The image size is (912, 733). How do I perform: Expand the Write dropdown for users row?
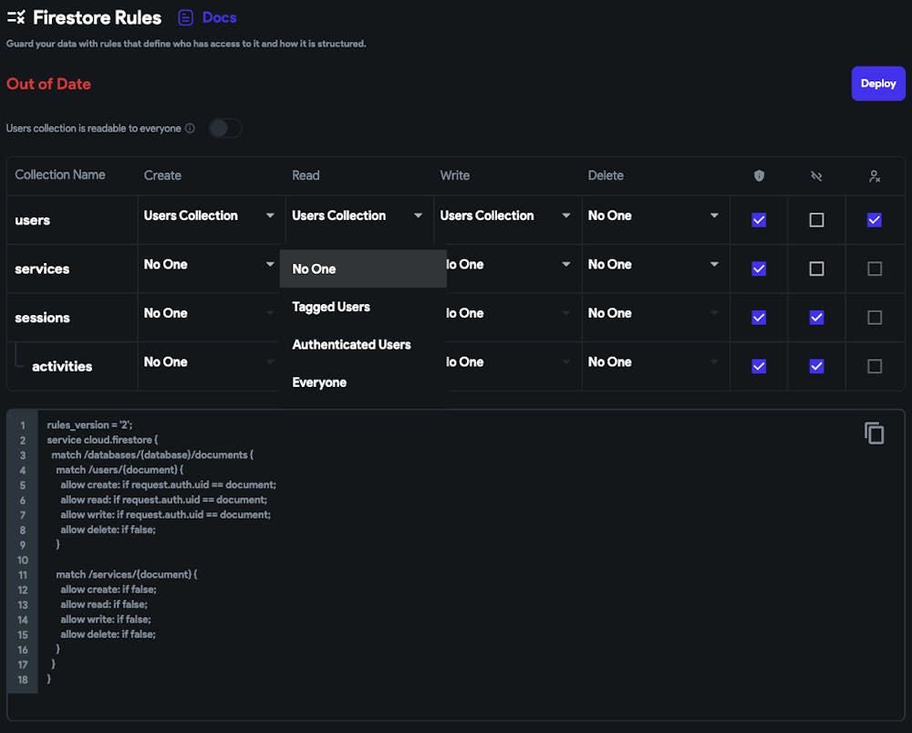click(x=504, y=216)
